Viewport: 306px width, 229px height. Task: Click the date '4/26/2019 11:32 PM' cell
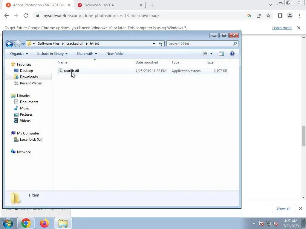point(151,71)
